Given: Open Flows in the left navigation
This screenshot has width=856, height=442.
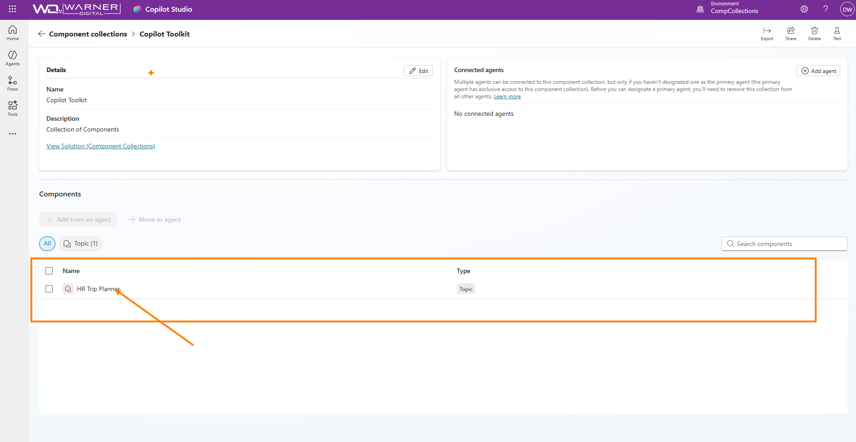Looking at the screenshot, I should pyautogui.click(x=13, y=83).
